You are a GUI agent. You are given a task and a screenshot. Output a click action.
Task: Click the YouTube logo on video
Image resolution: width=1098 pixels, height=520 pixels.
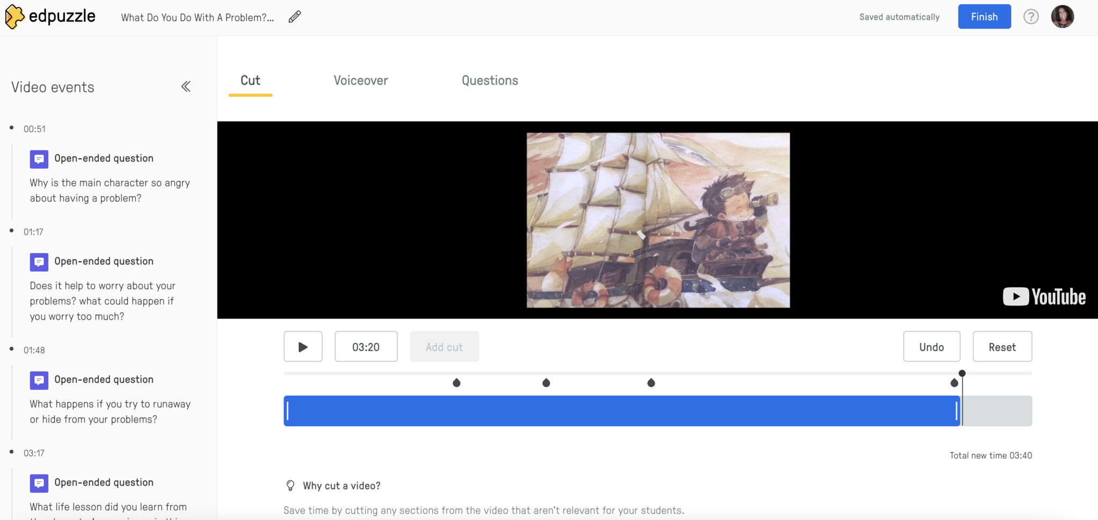click(x=1043, y=297)
